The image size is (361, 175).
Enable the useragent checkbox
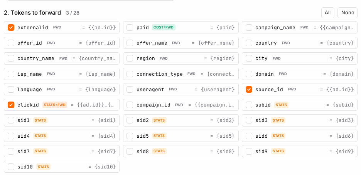[x=130, y=89]
